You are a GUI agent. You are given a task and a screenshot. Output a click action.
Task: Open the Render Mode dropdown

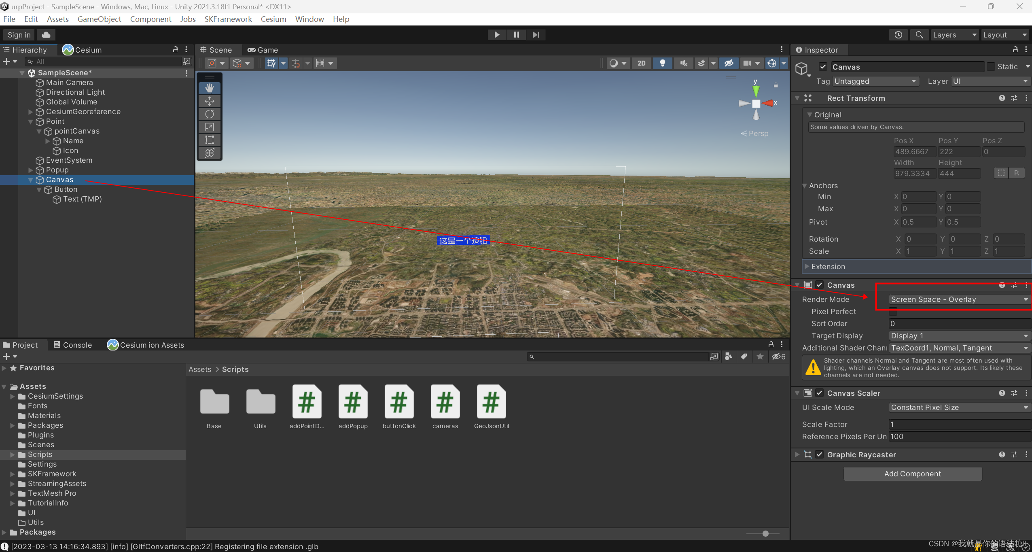(x=958, y=299)
